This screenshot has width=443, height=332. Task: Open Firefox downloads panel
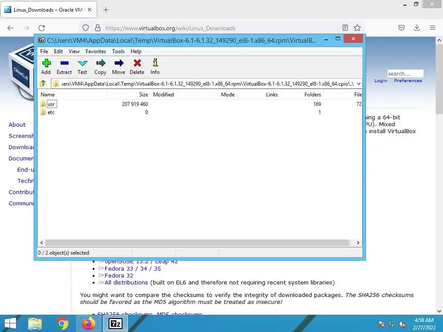[417, 28]
